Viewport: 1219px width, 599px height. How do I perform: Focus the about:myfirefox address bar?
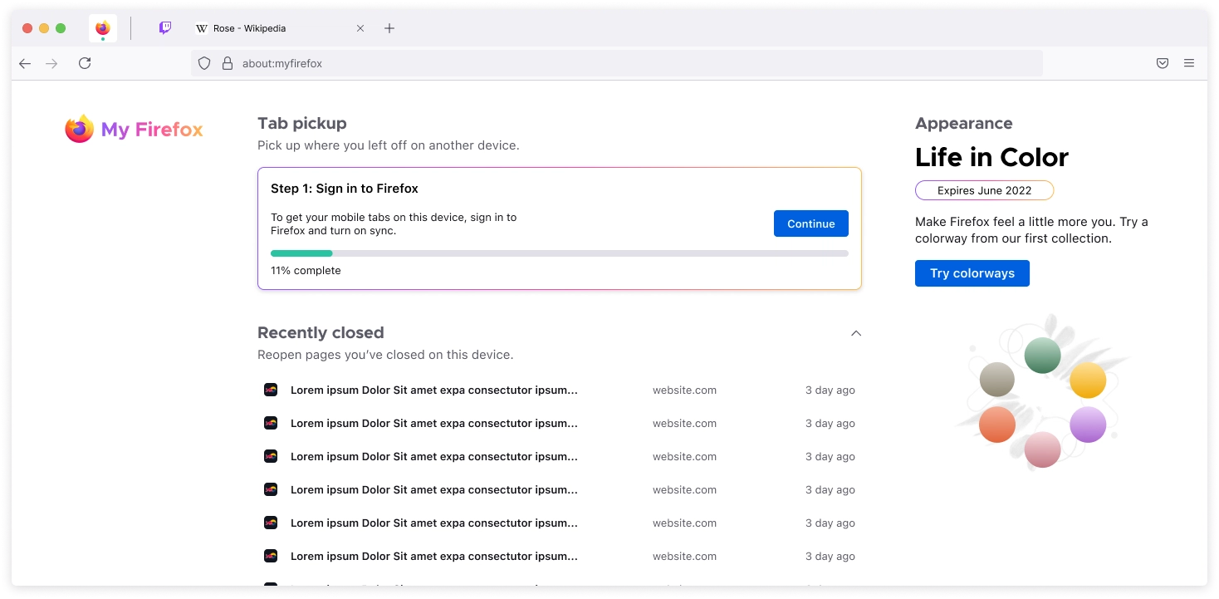617,63
